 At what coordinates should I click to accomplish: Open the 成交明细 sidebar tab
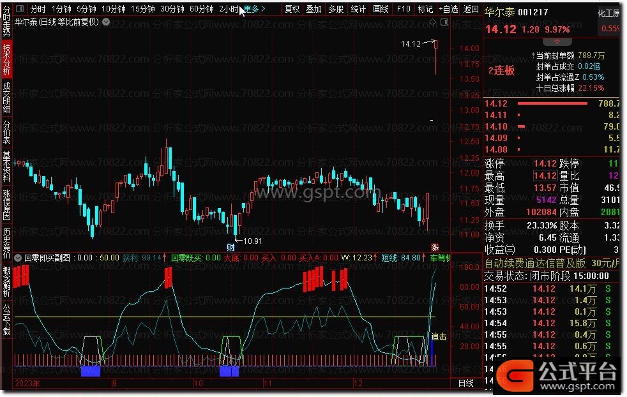pos(7,98)
